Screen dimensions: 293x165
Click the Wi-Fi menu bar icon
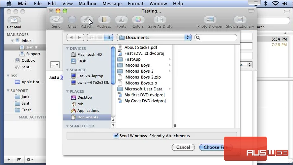pyautogui.click(x=275, y=4)
